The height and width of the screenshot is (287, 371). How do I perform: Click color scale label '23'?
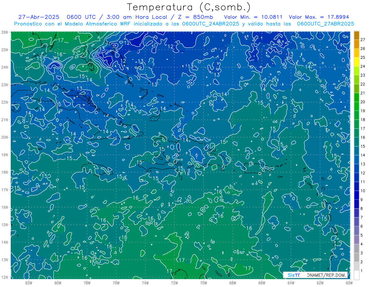[363, 75]
